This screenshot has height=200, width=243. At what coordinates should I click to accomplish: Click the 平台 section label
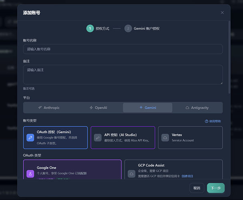(x=26, y=98)
